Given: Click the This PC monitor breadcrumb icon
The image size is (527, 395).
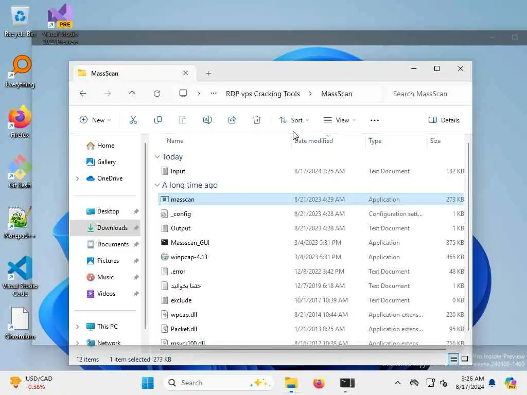Looking at the screenshot, I should point(183,94).
